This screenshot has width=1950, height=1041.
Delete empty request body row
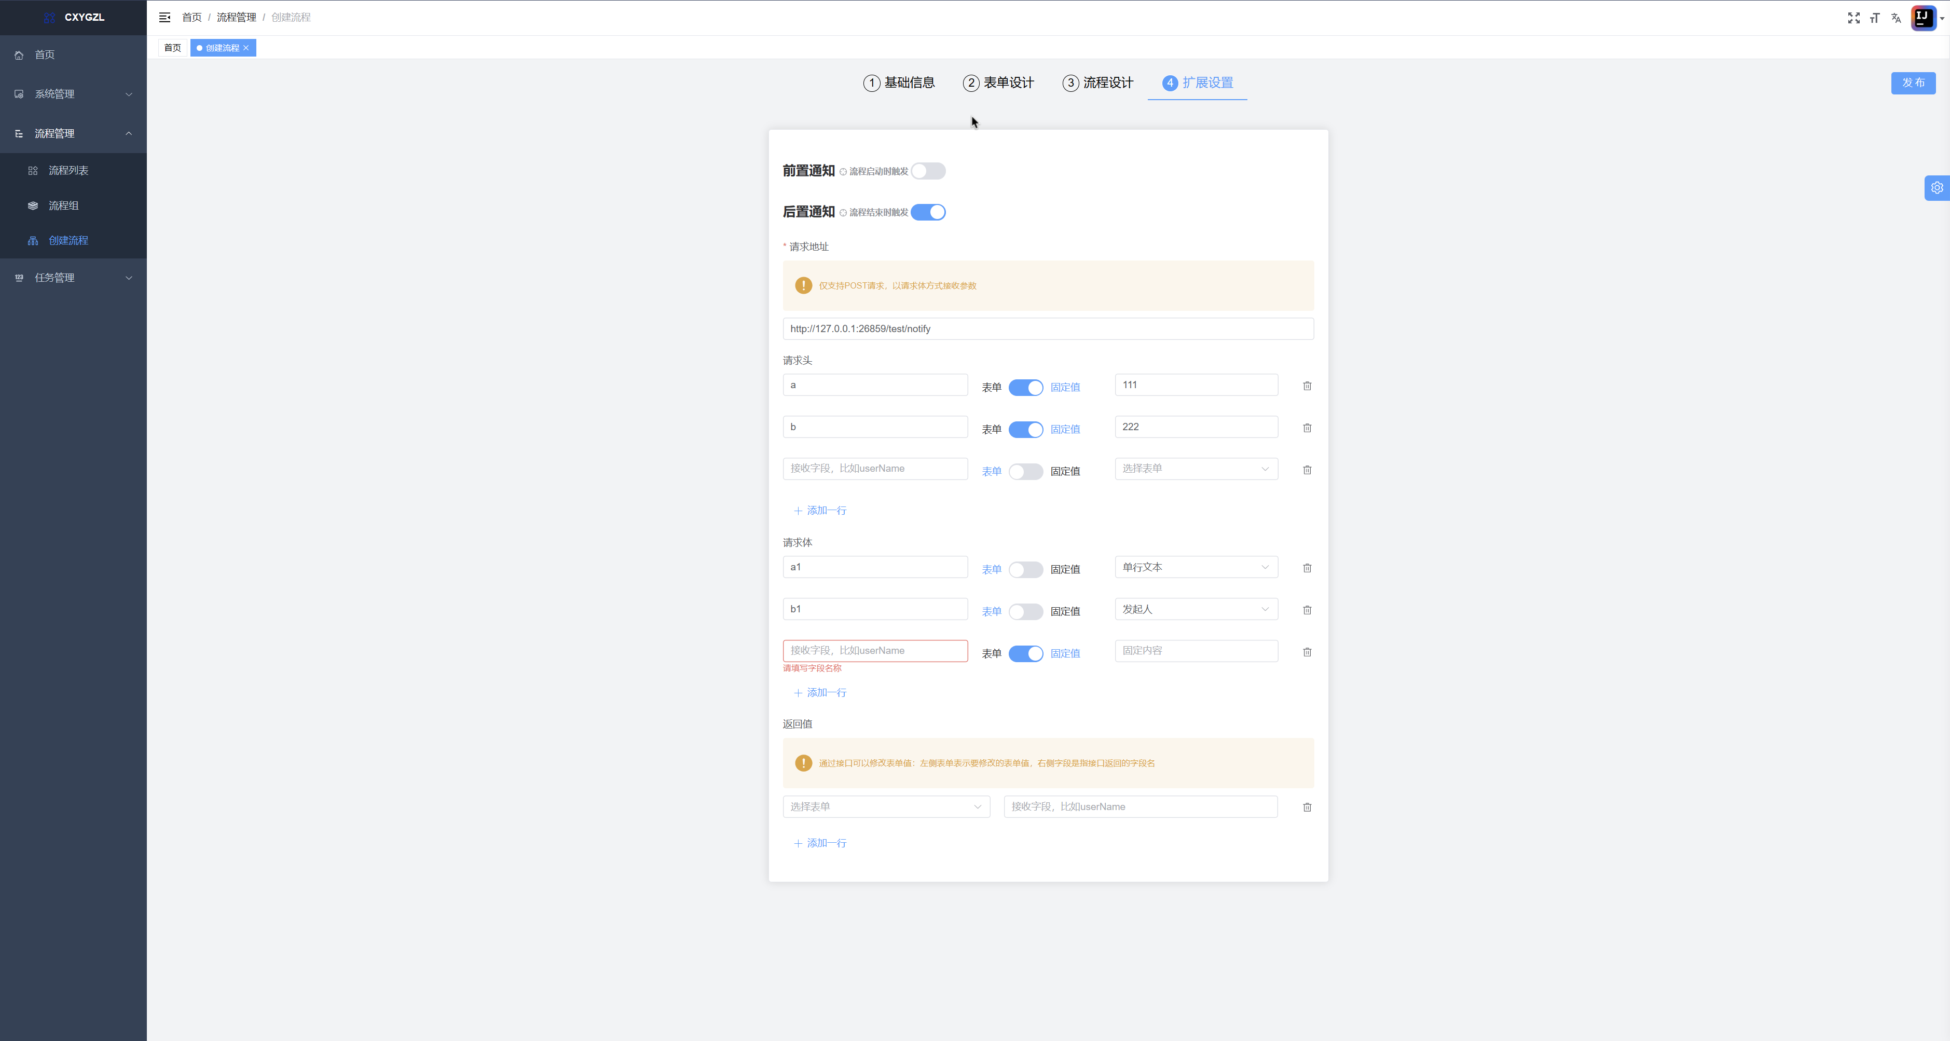1307,652
